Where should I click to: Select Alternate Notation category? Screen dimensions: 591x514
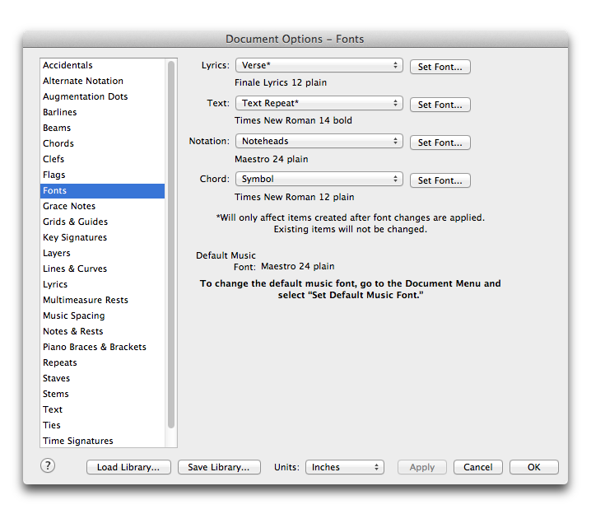(x=102, y=81)
